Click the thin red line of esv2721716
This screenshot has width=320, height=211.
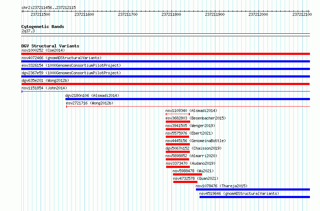(x=188, y=106)
